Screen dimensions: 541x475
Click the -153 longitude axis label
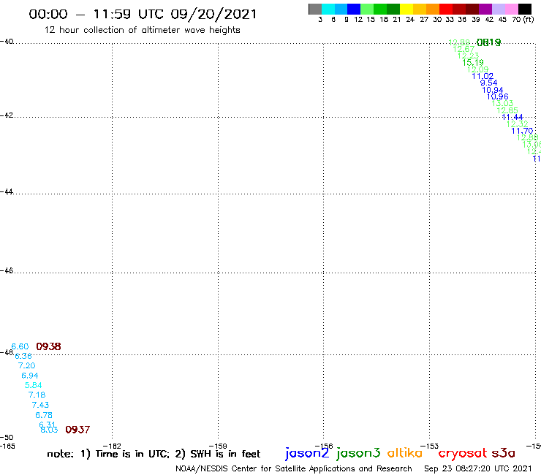click(x=430, y=446)
